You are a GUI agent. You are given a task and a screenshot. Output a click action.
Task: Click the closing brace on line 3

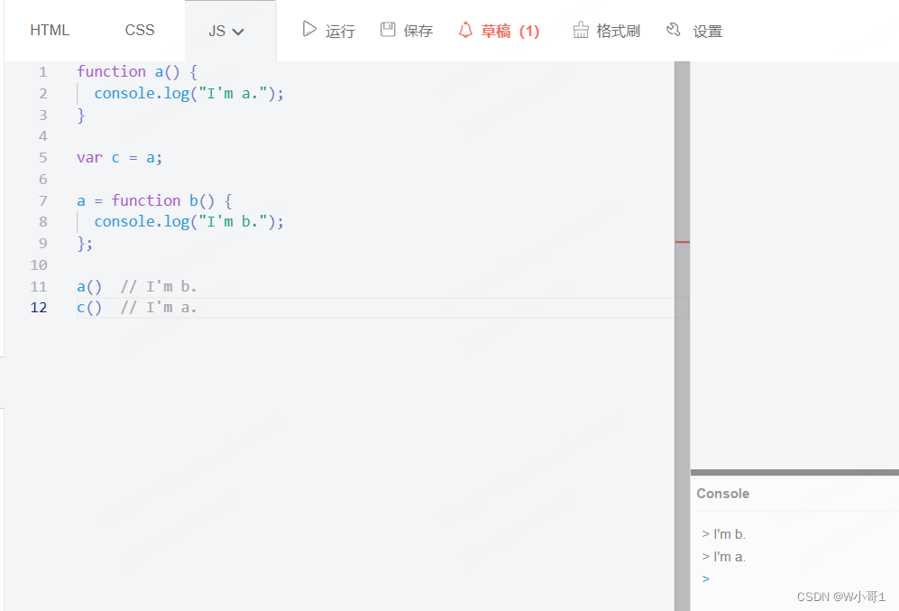pos(81,116)
